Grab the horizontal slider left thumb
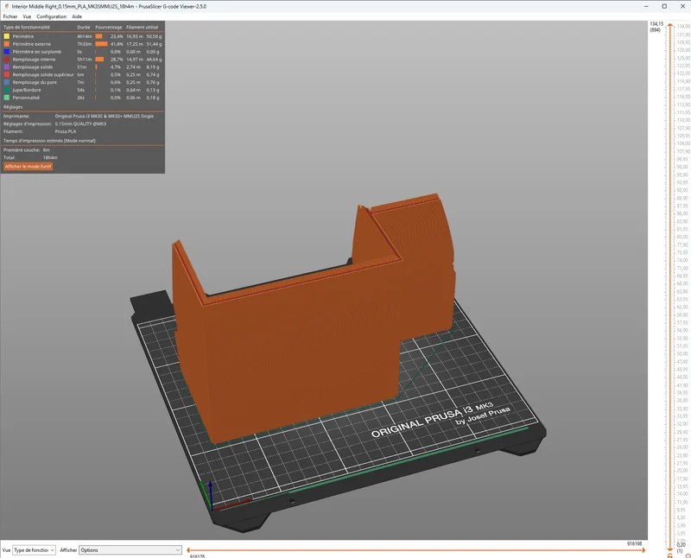Screen dimensions: 691x558 click(x=188, y=550)
